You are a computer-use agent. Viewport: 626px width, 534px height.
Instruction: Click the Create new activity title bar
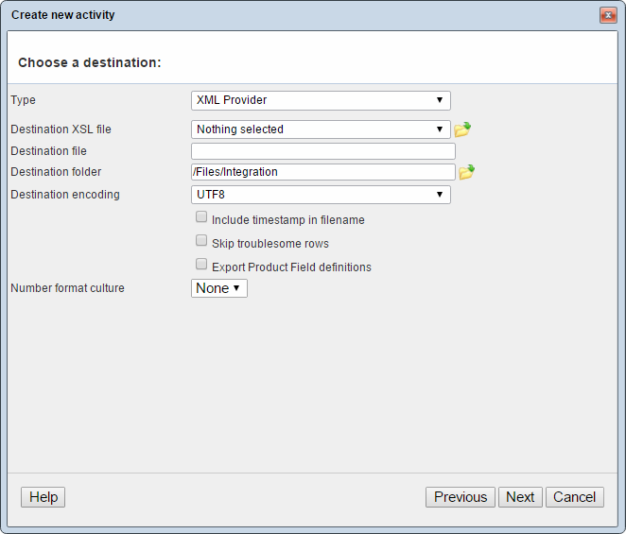pos(284,15)
